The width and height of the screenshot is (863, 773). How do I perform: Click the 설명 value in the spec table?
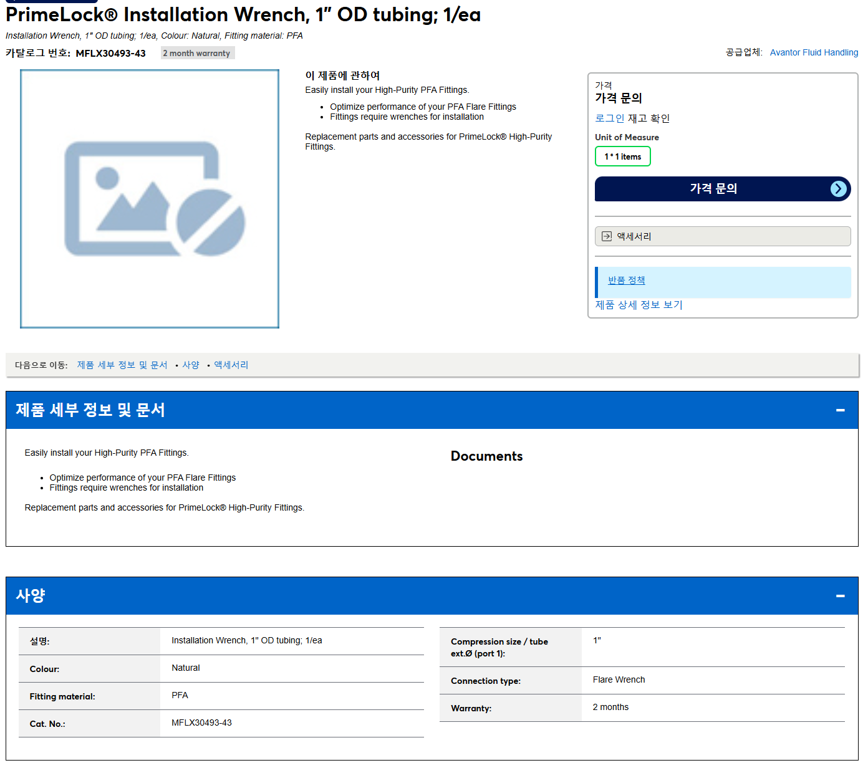pyautogui.click(x=247, y=641)
